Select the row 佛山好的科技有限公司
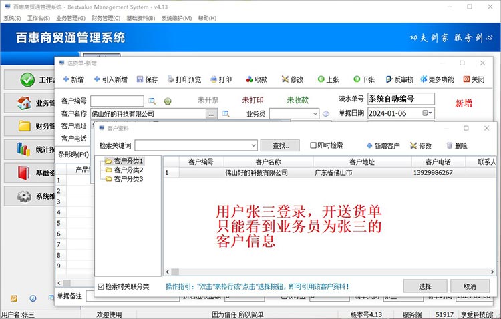The width and height of the screenshot is (501, 319). coord(329,172)
